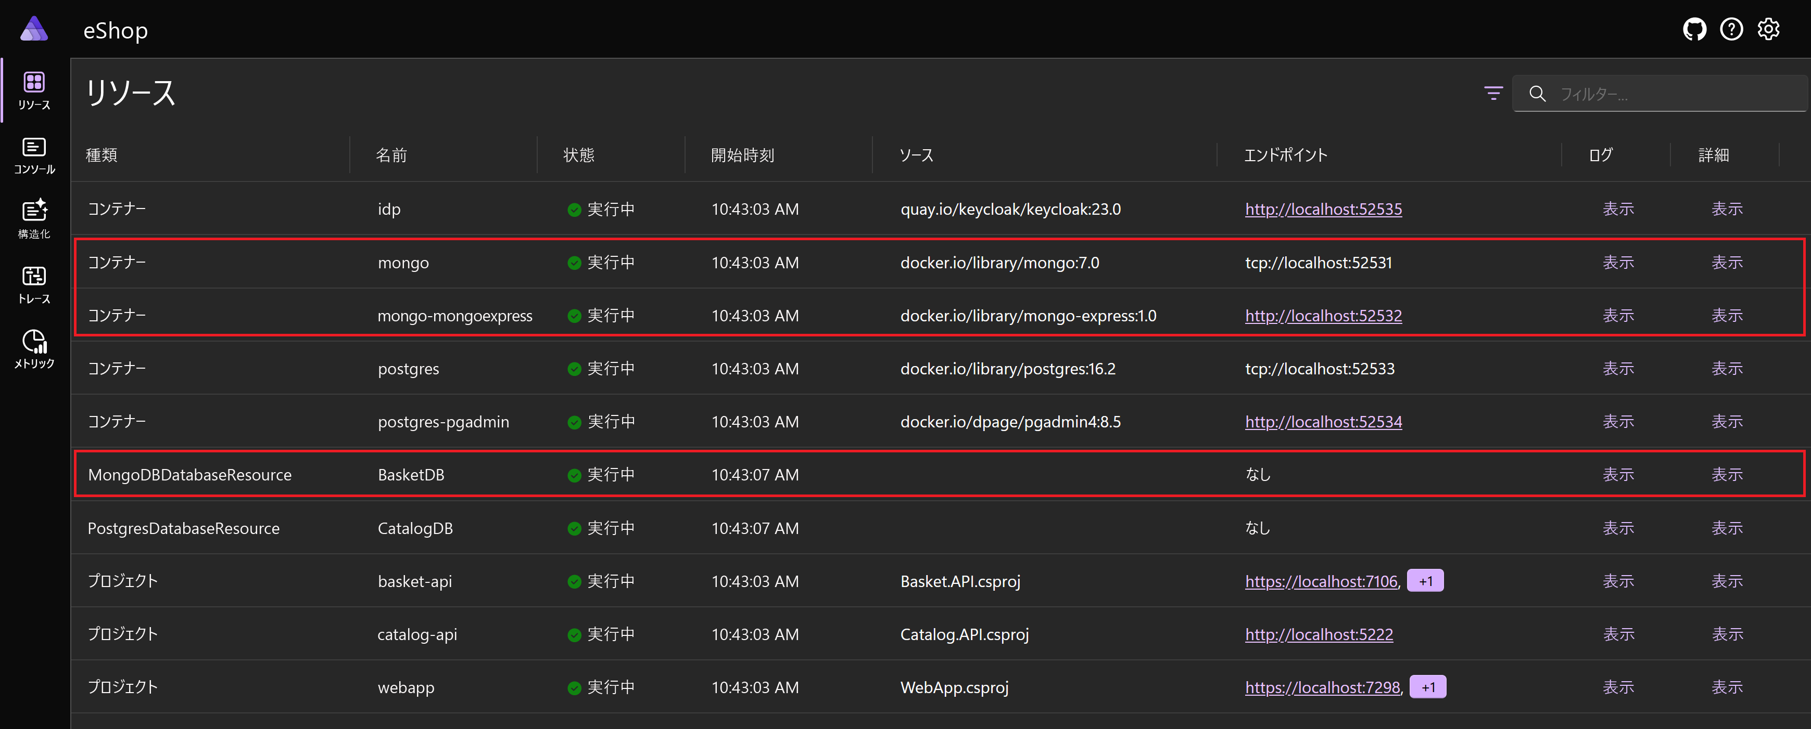Select the MongoDBDatabaseResource type cell
1811x729 pixels.
pyautogui.click(x=189, y=475)
